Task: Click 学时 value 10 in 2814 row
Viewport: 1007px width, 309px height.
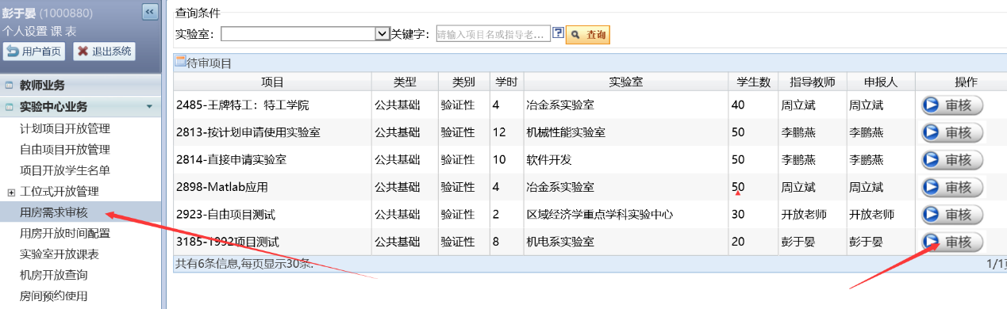Action: pyautogui.click(x=499, y=160)
